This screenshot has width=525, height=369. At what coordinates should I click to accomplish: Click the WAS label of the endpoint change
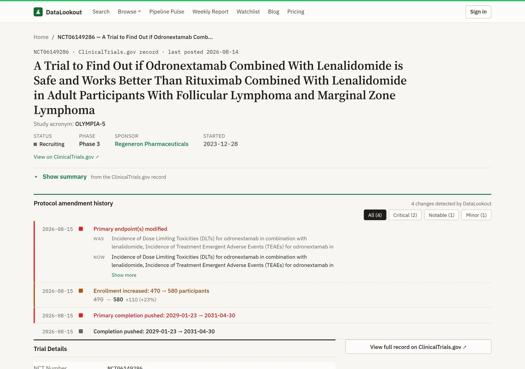(98, 239)
